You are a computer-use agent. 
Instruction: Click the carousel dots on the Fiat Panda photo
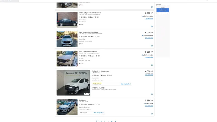coord(73,94)
